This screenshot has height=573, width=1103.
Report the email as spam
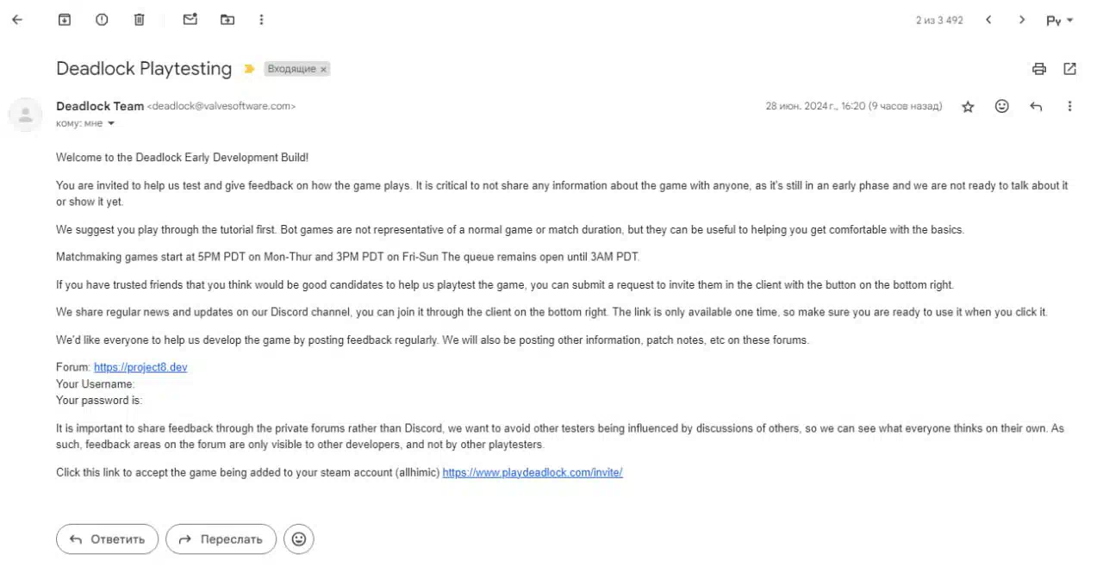102,20
